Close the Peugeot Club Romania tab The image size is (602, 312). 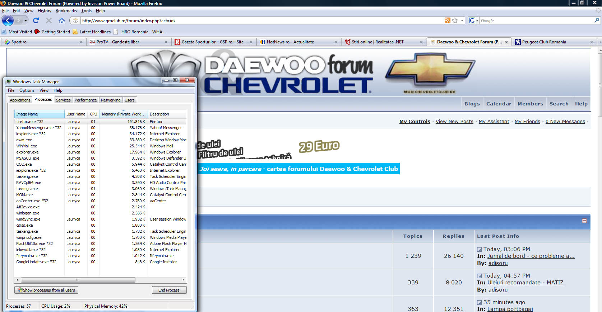(x=592, y=42)
